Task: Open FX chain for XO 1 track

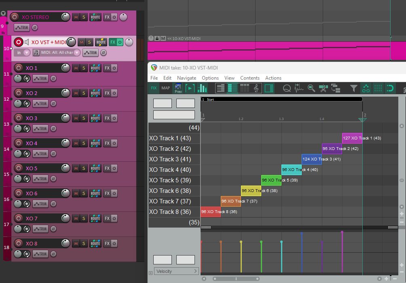Action: point(107,68)
